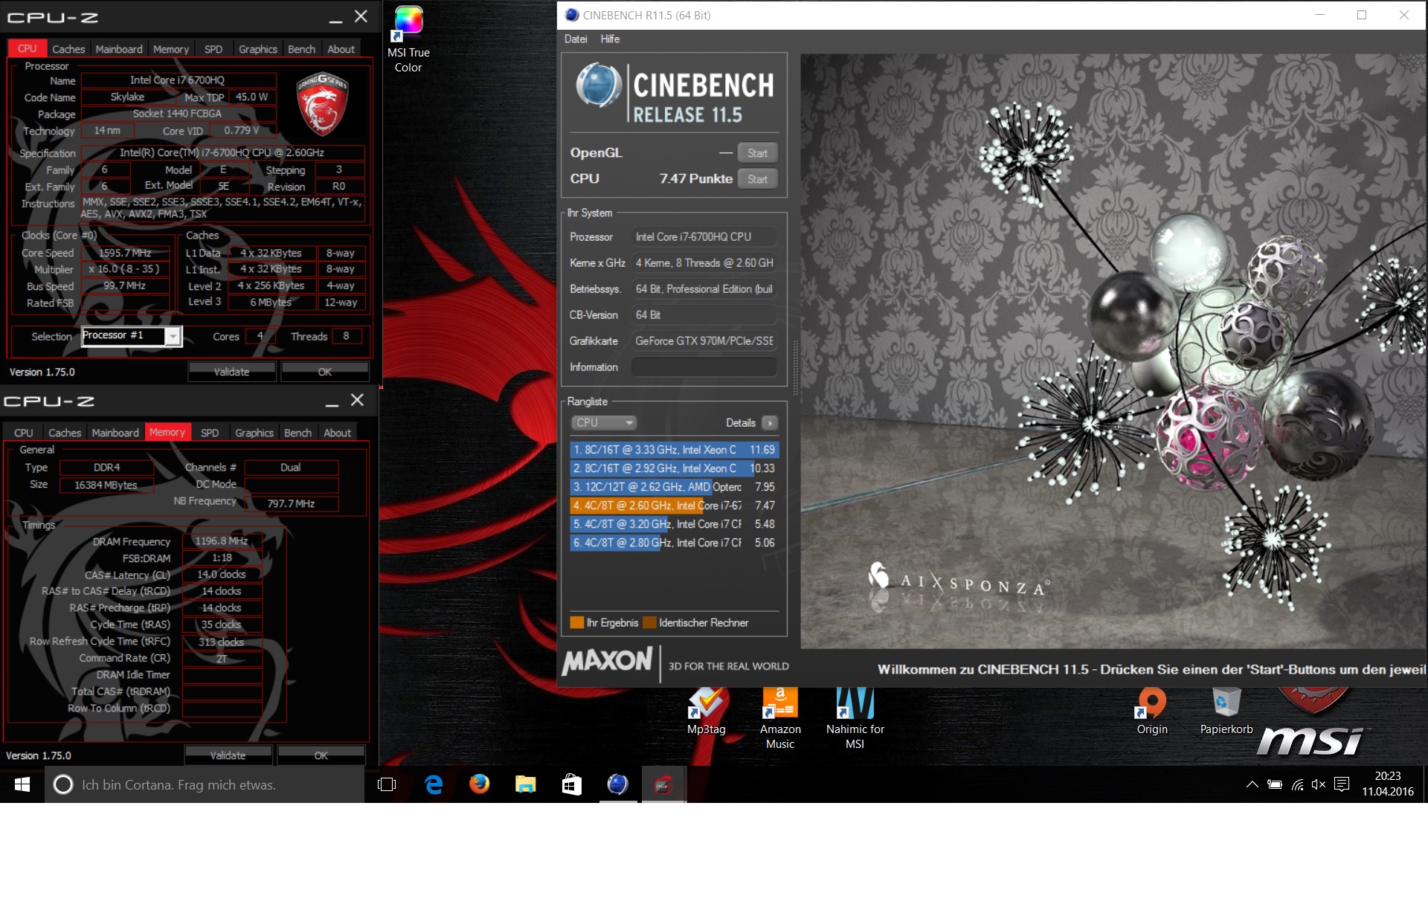Open SPD tab in bottom CPU-Z window
This screenshot has height=910, width=1428.
tap(210, 433)
